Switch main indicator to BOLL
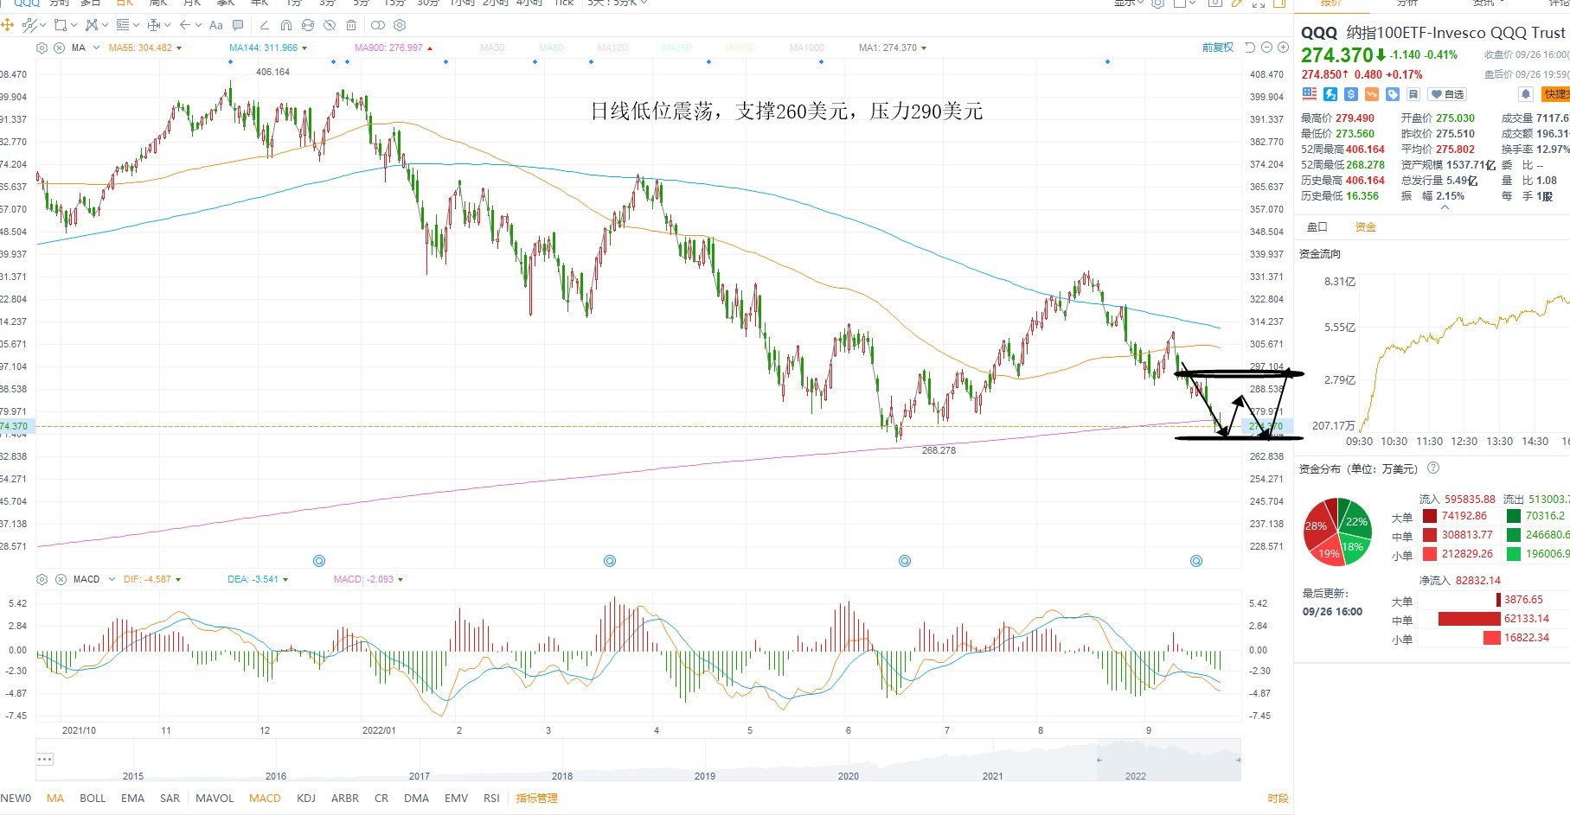 click(x=93, y=799)
